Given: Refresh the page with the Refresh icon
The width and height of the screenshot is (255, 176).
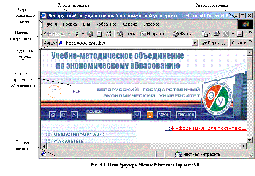Looking at the screenshot, I should coord(99,34).
